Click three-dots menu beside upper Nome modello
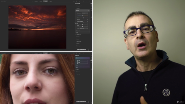Image resolution: width=185 pixels, height=104 pixels. [x=89, y=49]
